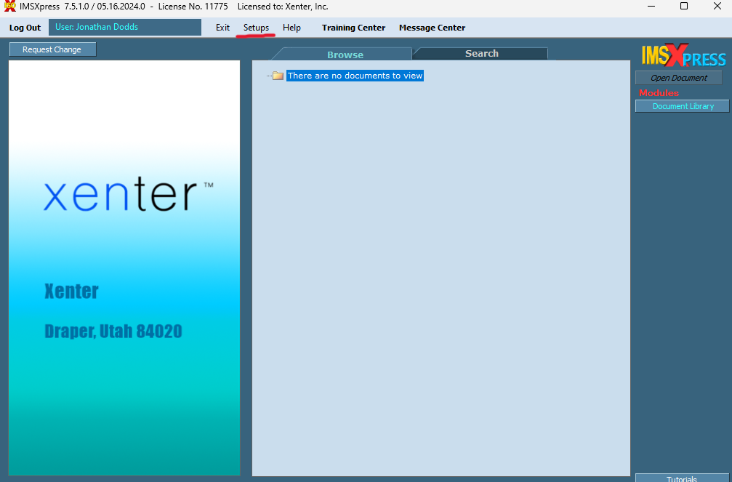Click the IMSXpress app icon in title bar
Image resolution: width=732 pixels, height=482 pixels.
10,7
